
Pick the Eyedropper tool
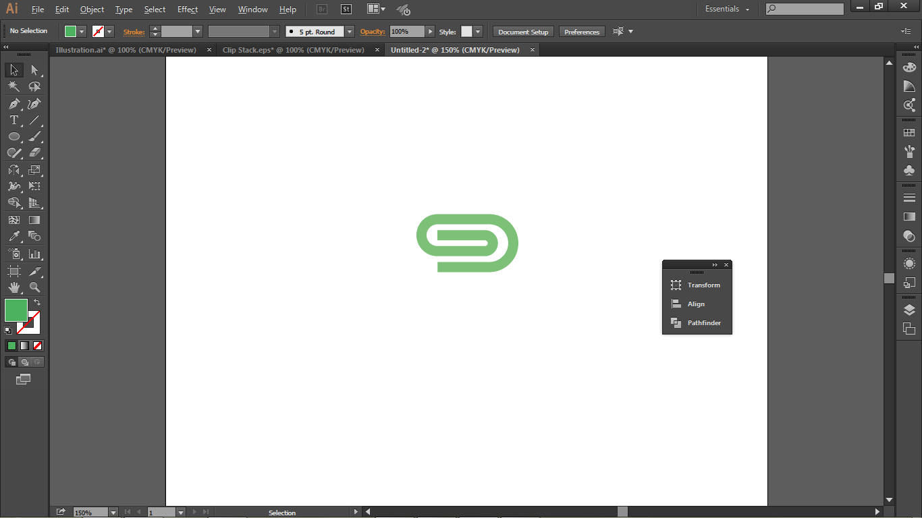pyautogui.click(x=13, y=237)
